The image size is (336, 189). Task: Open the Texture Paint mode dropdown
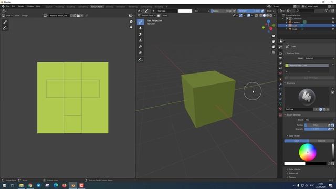[147, 15]
